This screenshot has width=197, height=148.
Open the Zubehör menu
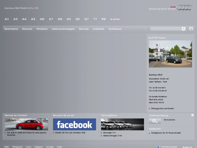pyautogui.click(x=99, y=29)
